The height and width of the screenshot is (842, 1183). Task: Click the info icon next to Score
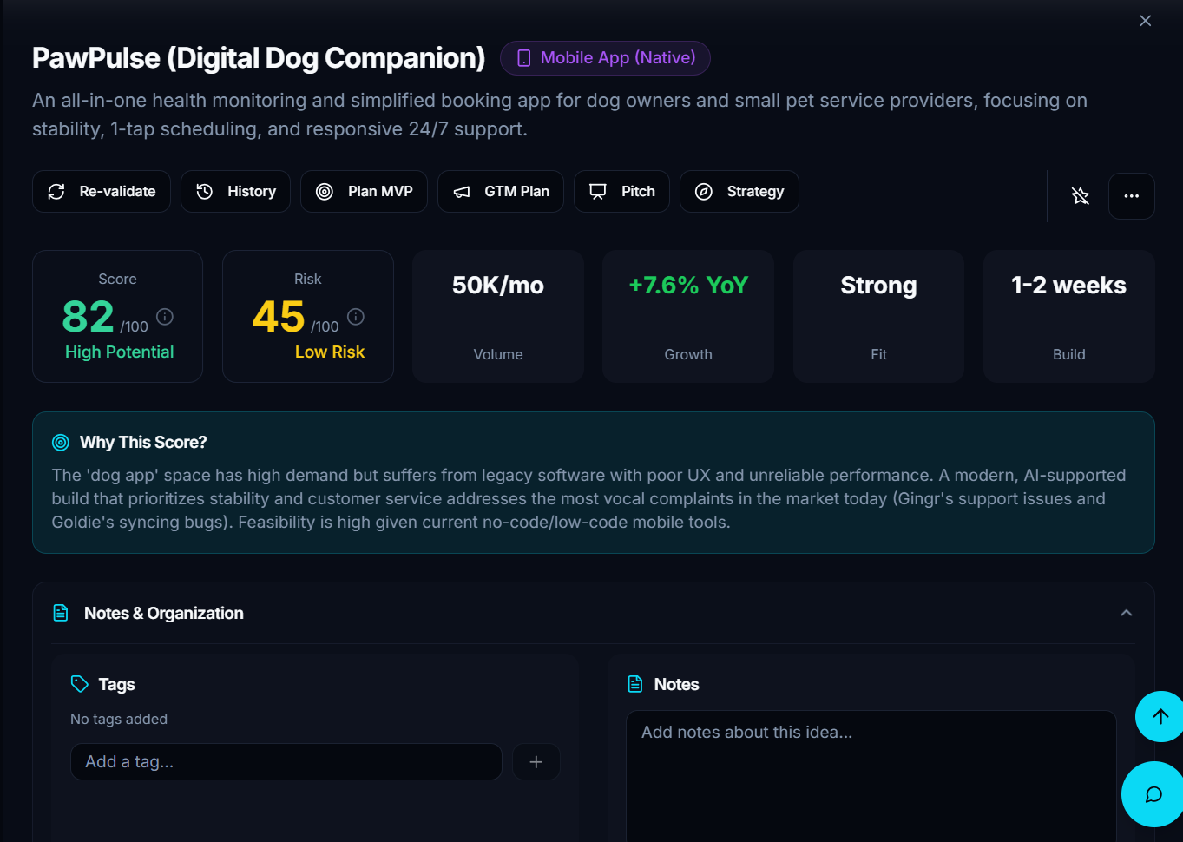(165, 317)
